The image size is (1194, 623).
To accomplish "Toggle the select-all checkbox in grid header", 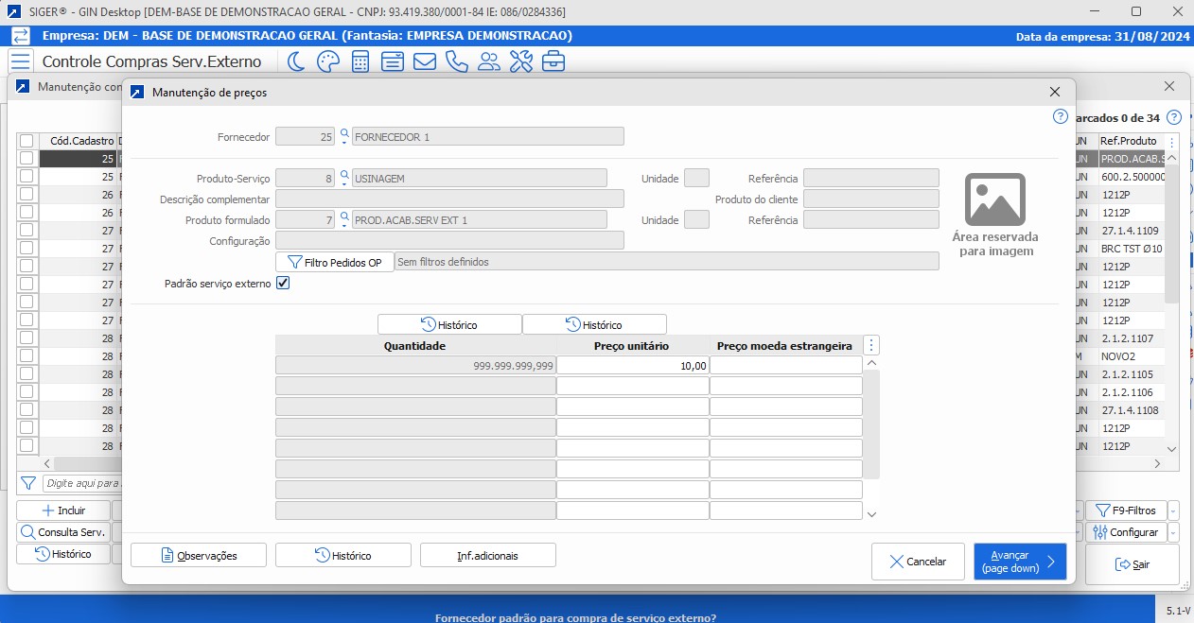I will 26,141.
